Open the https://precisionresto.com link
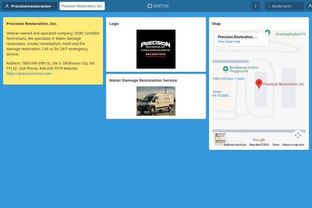Image resolution: width=312 pixels, height=208 pixels. (x=29, y=74)
